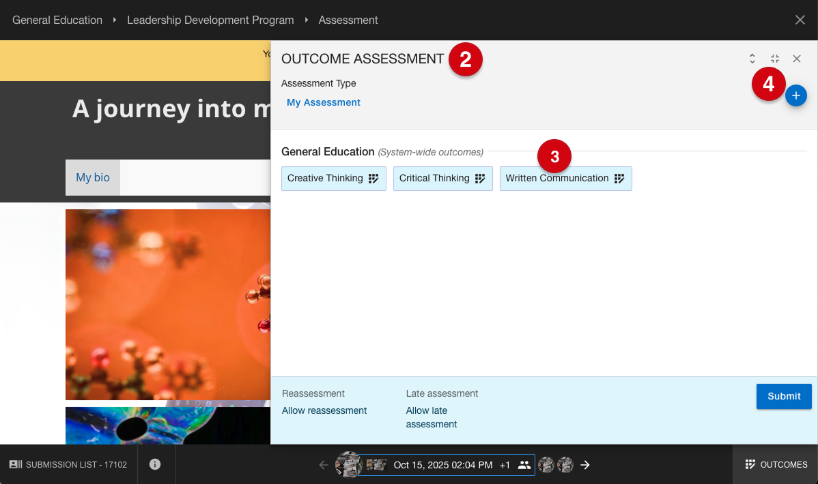Click the small thumbnail beside the submission date
Viewport: 818px width, 484px height.
coord(376,465)
